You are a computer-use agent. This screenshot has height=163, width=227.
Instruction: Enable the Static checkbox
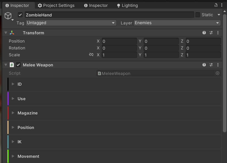[198, 15]
